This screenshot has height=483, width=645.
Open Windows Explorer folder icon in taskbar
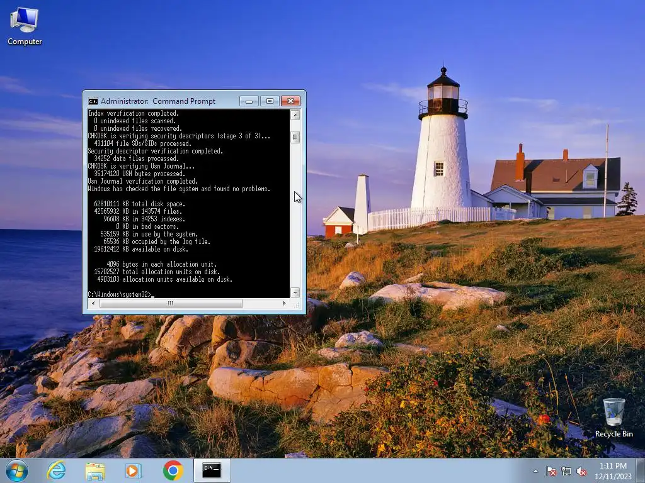pyautogui.click(x=95, y=470)
